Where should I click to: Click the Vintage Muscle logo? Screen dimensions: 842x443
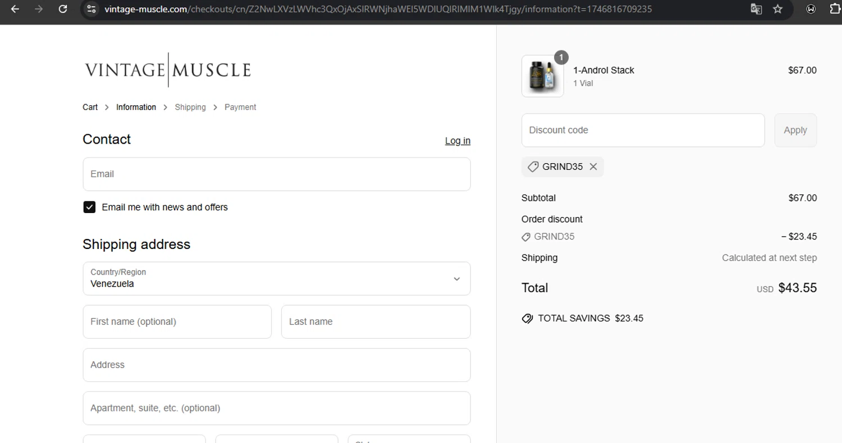pos(168,70)
